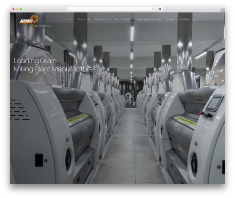
Task: Open the Services menu
Action: [x=101, y=19]
